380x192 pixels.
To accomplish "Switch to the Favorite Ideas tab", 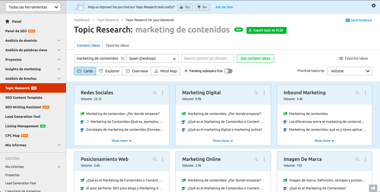I will point(117,45).
